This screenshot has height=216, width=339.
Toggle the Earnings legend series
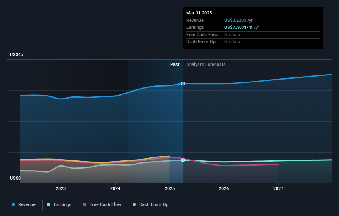coord(59,205)
